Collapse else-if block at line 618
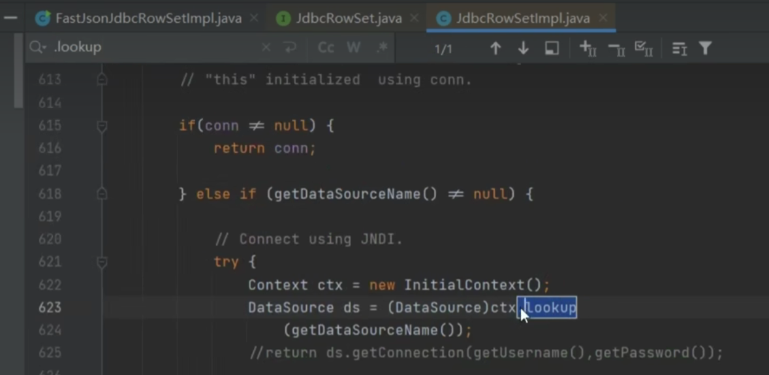This screenshot has width=769, height=375. click(x=102, y=194)
